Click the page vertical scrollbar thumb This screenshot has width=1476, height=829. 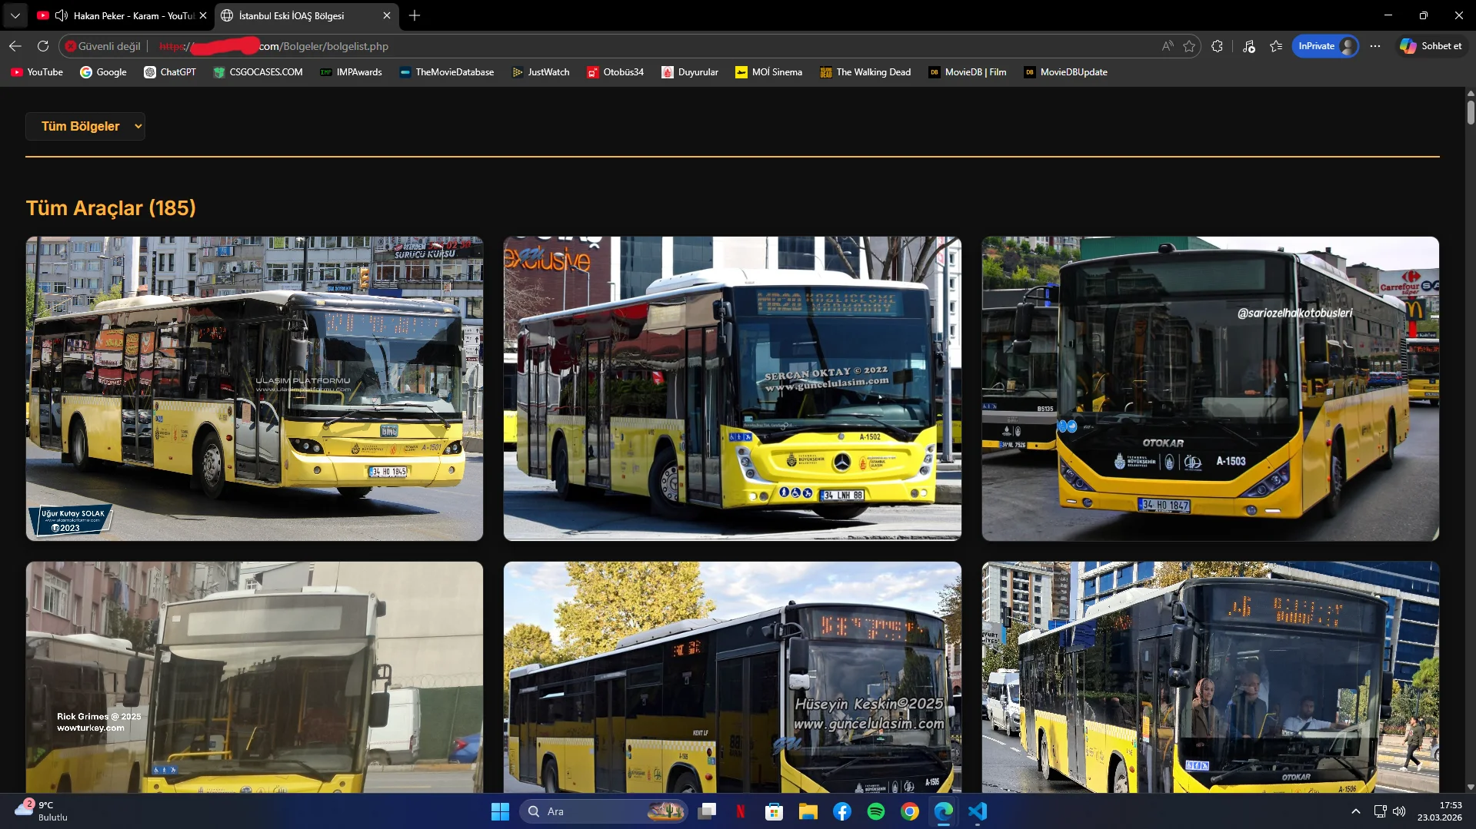pos(1471,111)
